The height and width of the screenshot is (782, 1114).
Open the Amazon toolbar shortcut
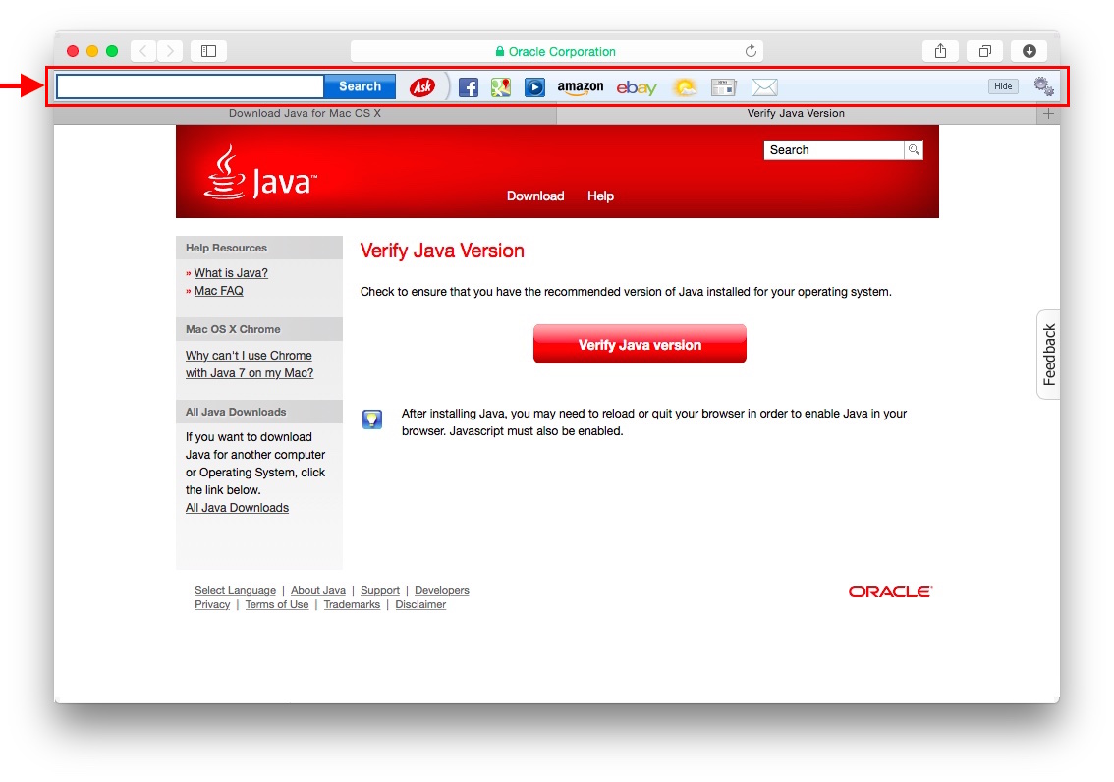[x=581, y=87]
